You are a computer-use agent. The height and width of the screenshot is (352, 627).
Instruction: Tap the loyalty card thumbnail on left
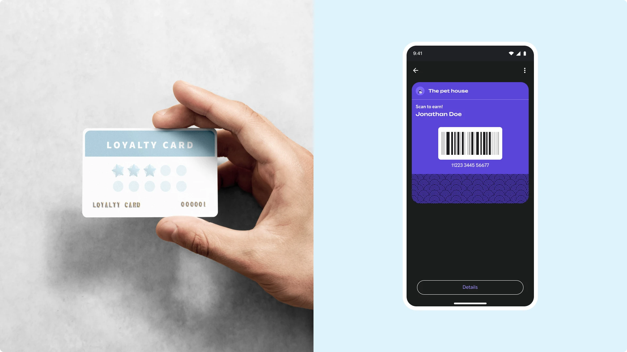(150, 172)
